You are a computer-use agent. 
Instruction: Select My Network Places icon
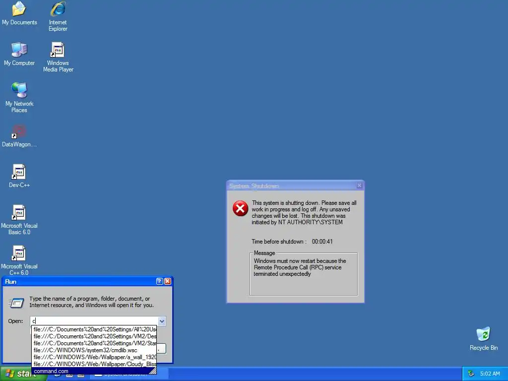[19, 98]
